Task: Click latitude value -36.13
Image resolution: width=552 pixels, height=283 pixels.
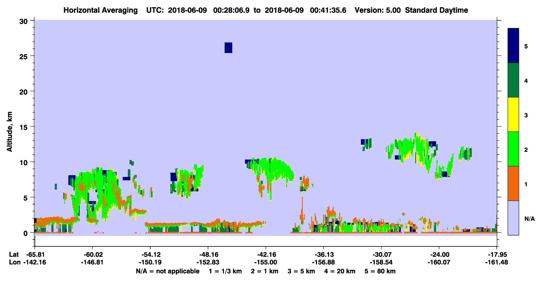Action: [x=323, y=255]
